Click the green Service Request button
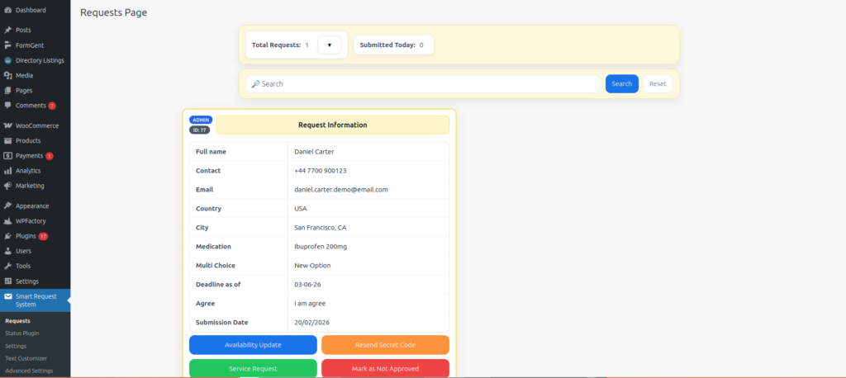Viewport: 846px width, 378px height. [x=253, y=368]
